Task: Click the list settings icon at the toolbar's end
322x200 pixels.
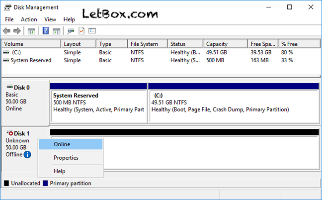Action: click(x=92, y=31)
